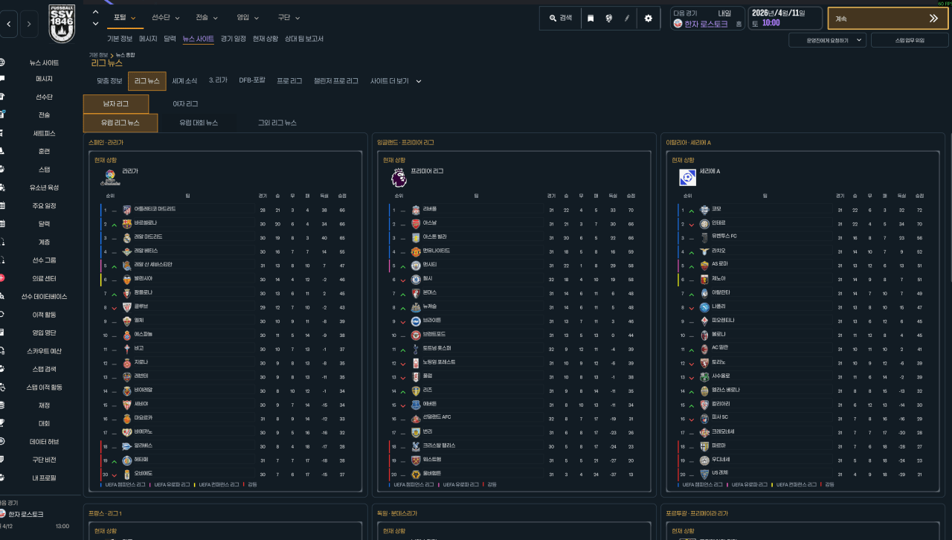Click the 의료 센터 red cross icon
Viewport: 952px width, 540px height.
[2, 278]
